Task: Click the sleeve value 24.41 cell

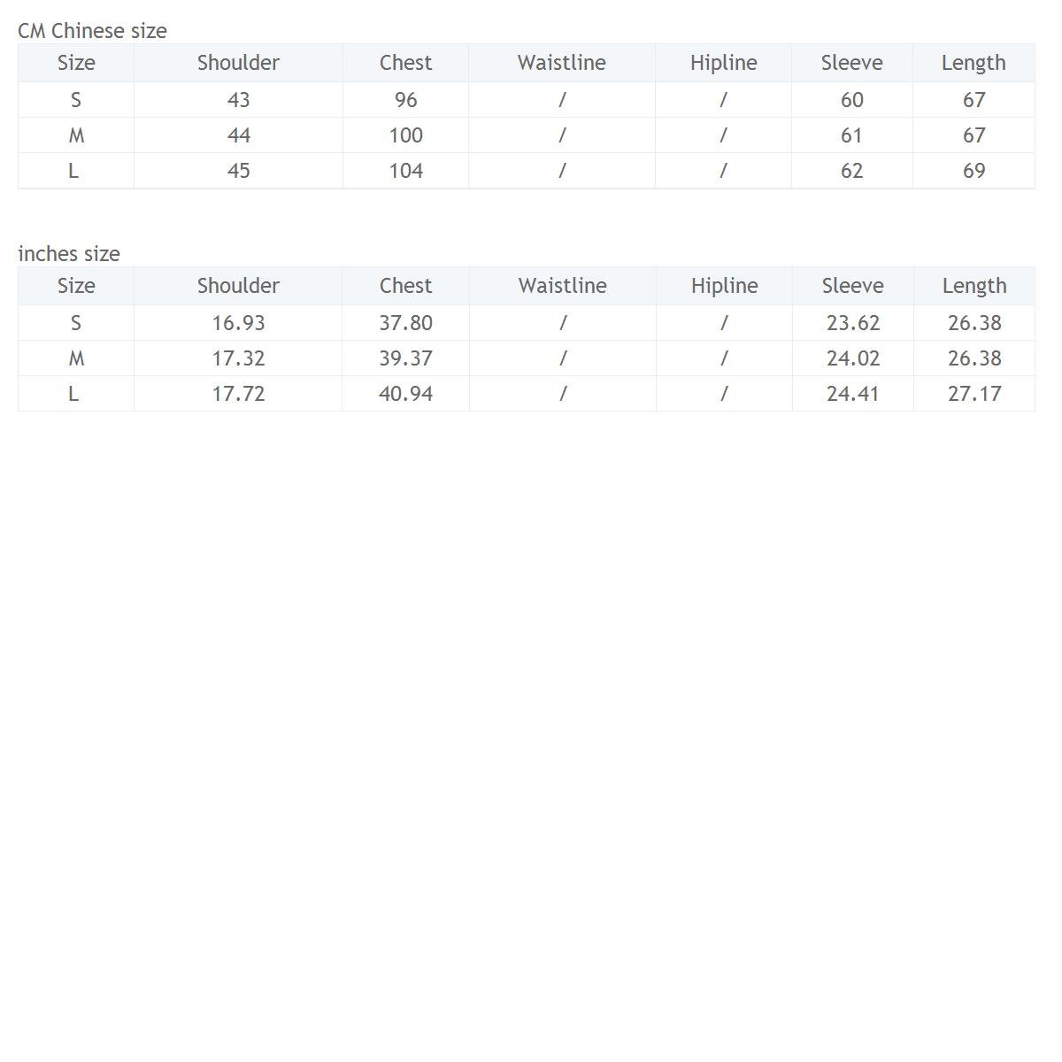Action: (x=852, y=394)
